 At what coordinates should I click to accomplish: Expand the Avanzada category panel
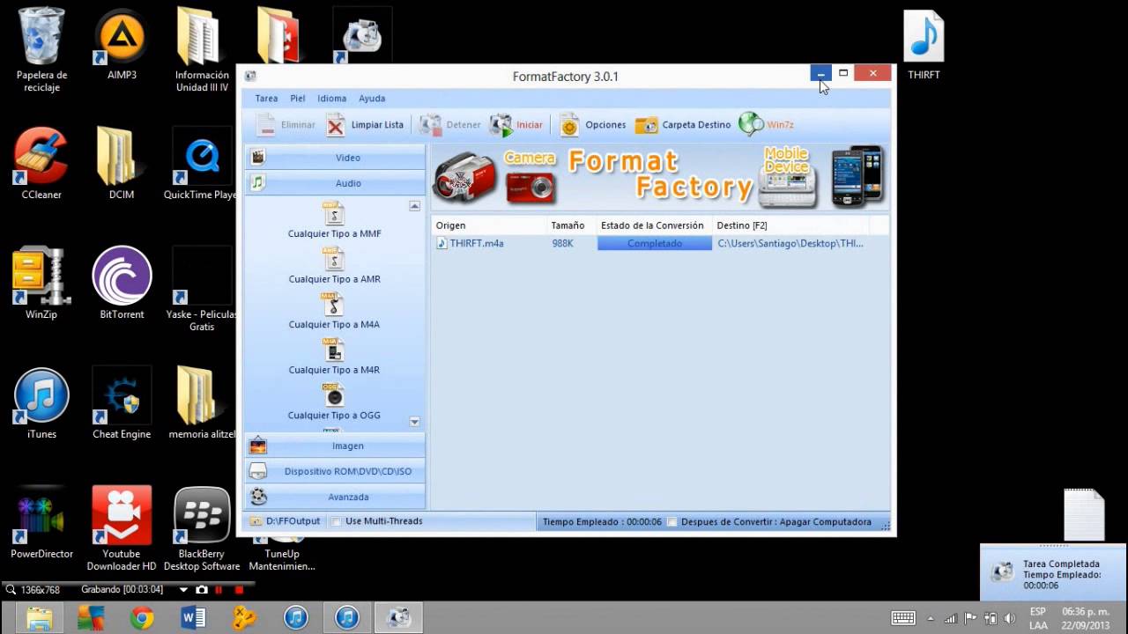[335, 497]
